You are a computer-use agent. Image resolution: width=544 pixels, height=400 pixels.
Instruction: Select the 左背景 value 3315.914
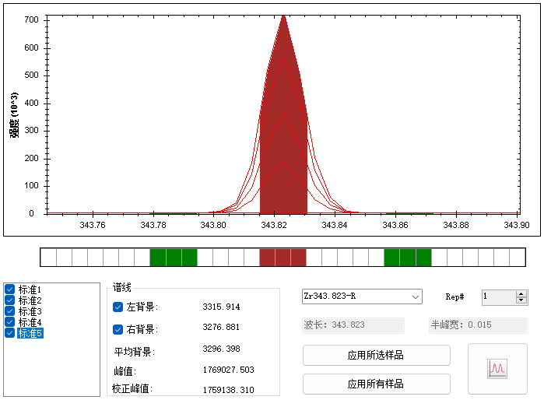pyautogui.click(x=221, y=307)
